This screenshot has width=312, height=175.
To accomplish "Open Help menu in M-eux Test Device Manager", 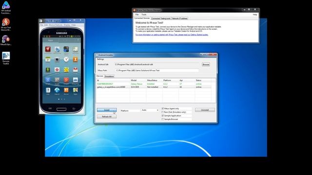I will point(255,15).
